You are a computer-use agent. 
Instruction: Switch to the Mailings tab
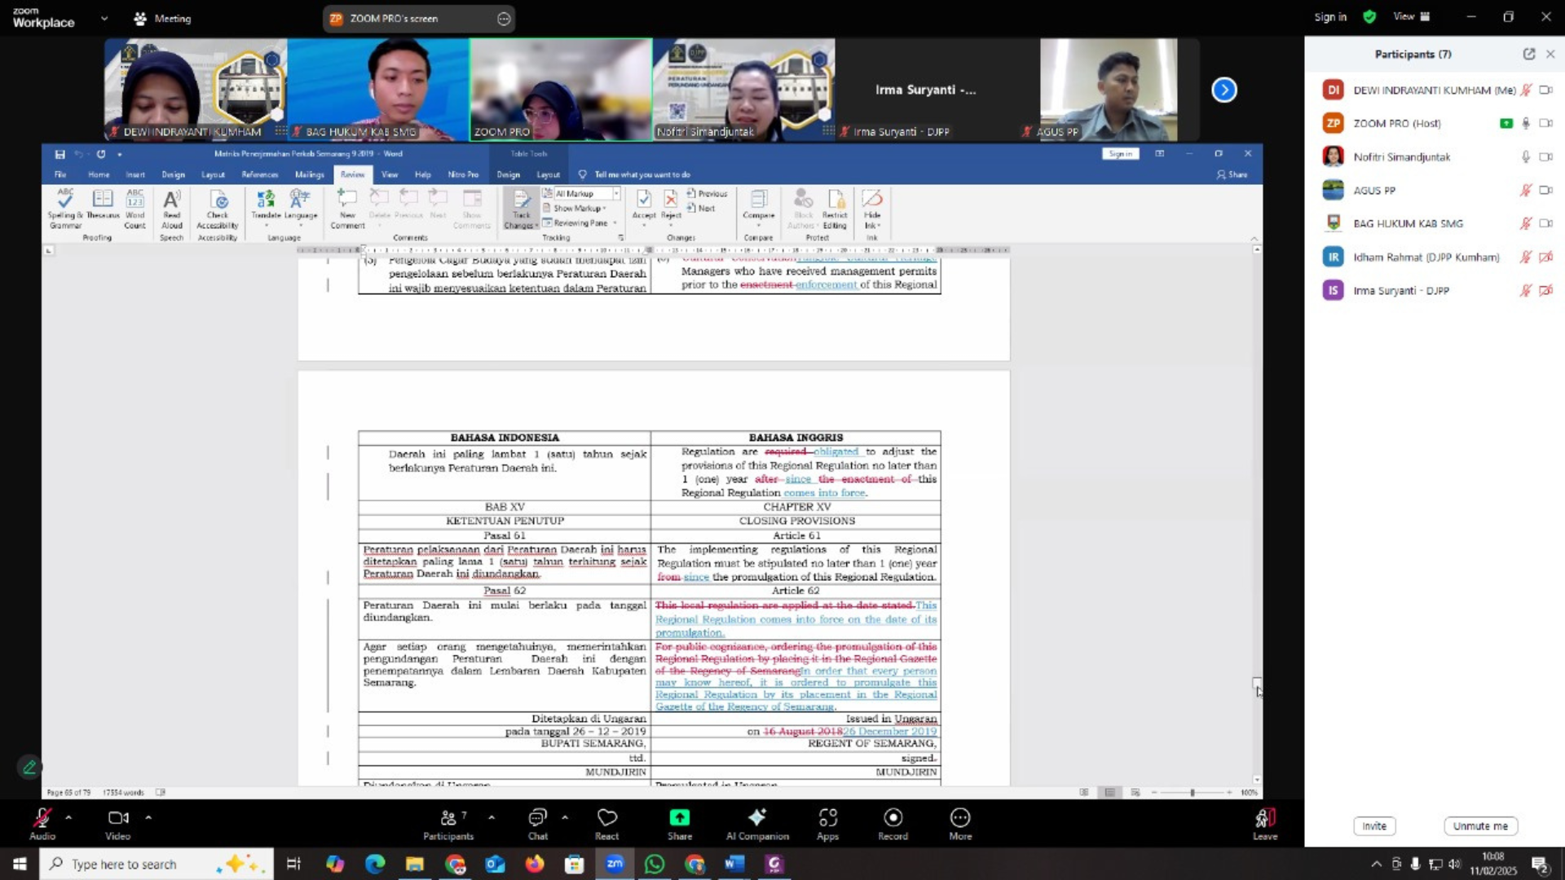click(x=310, y=174)
